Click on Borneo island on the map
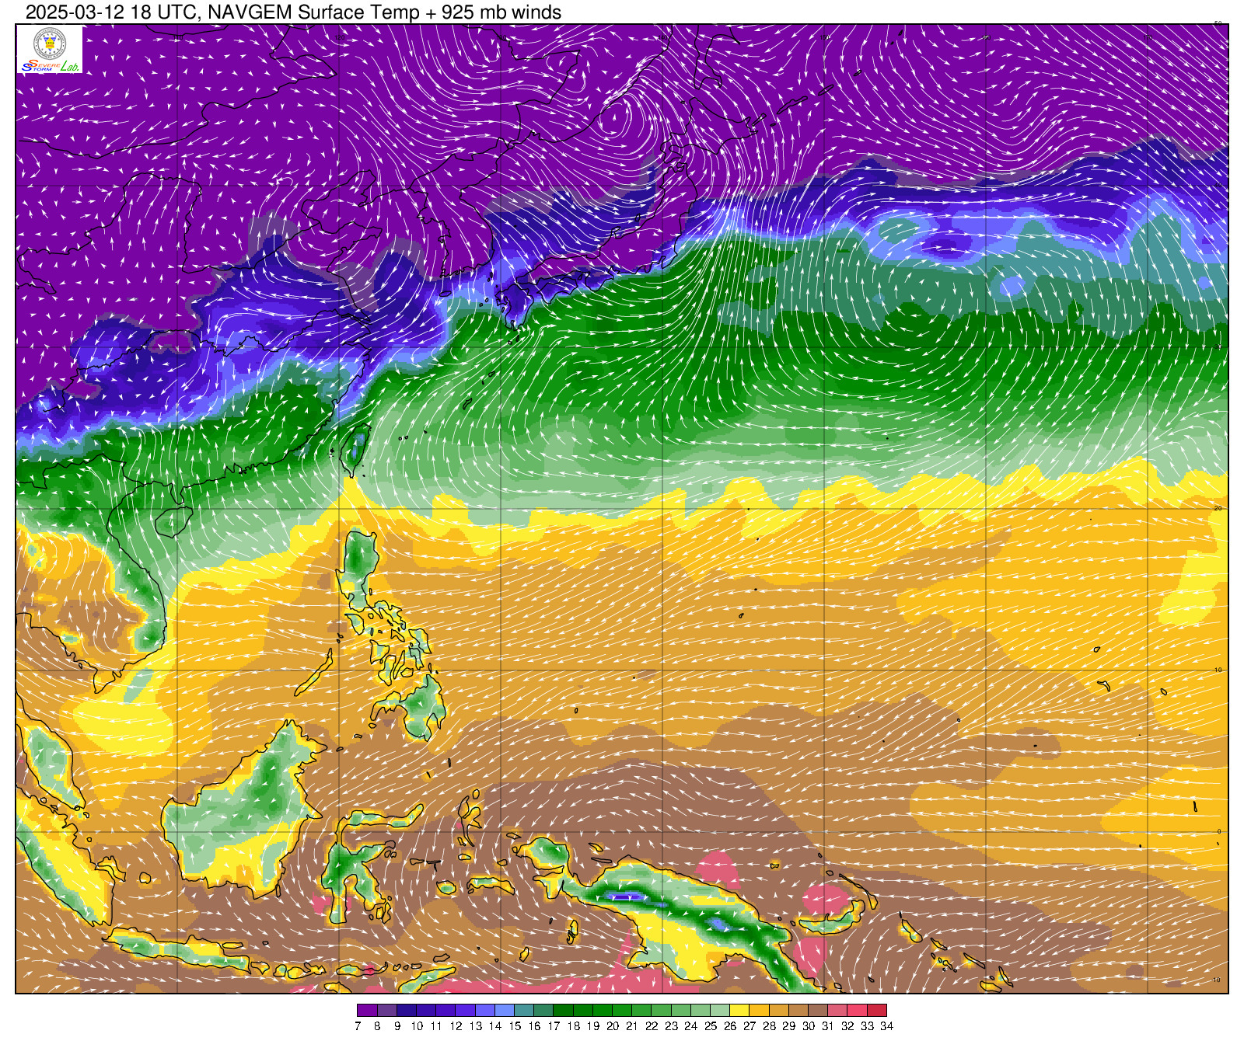This screenshot has width=1244, height=1041. tap(249, 808)
